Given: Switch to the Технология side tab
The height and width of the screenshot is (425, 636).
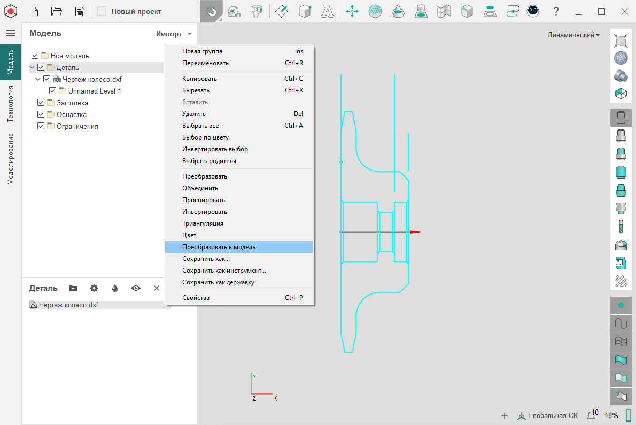Looking at the screenshot, I should point(11,104).
